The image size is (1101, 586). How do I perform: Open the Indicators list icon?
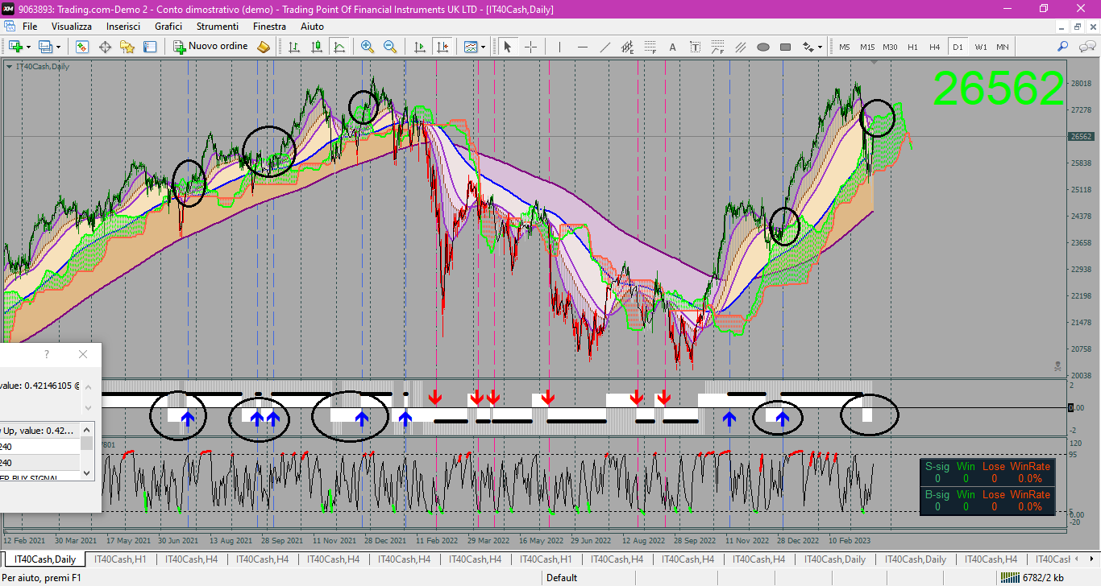point(471,47)
